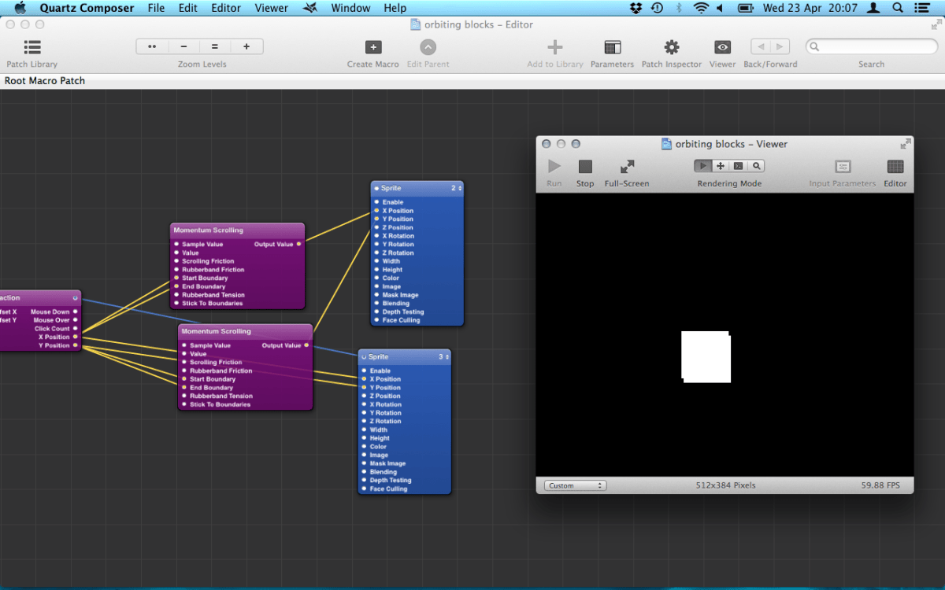
Task: Stop the composition in Viewer
Action: (585, 167)
